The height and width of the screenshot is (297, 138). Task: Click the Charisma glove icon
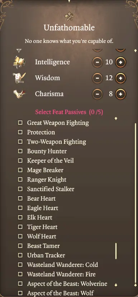pyautogui.click(x=19, y=94)
